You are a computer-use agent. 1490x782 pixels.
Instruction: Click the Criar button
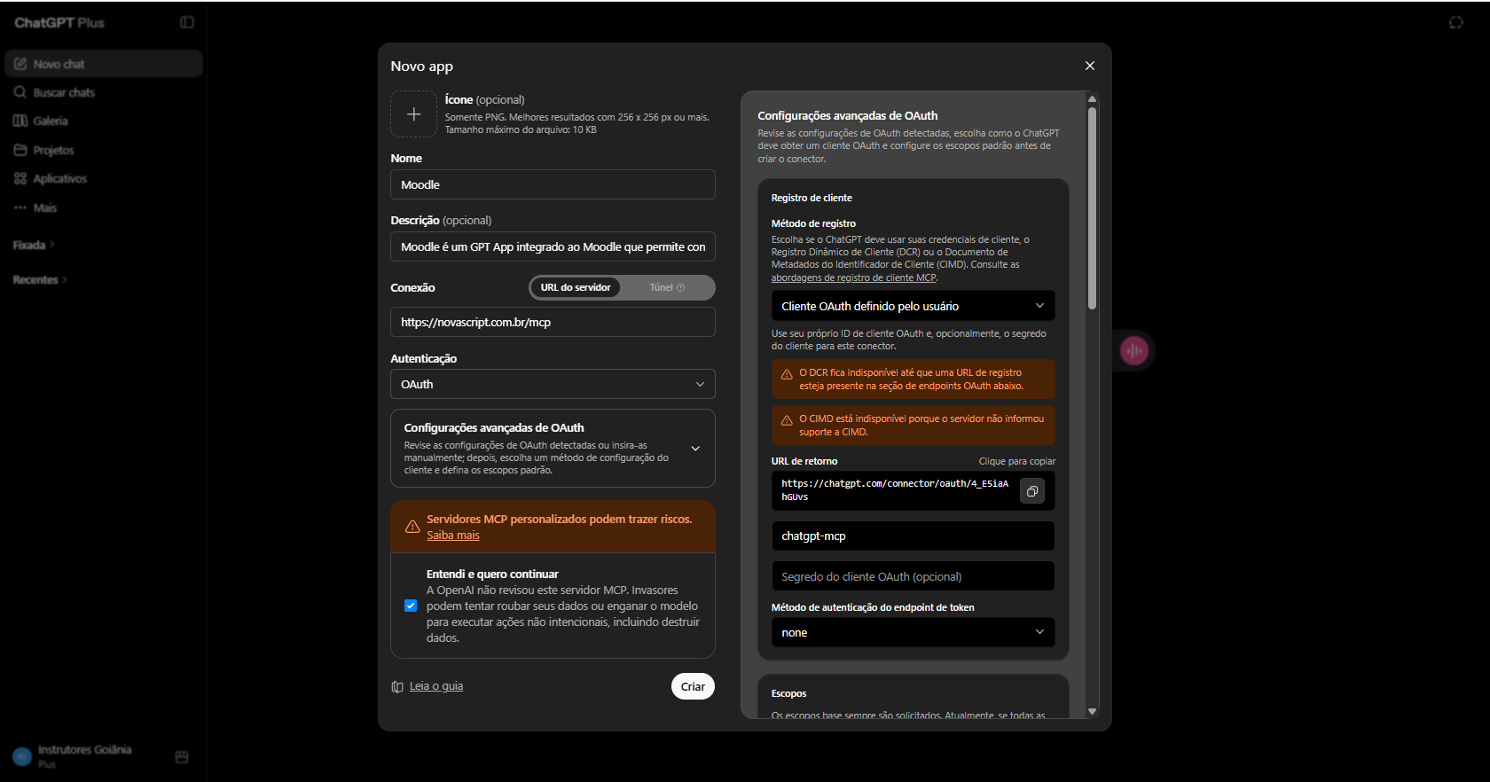(x=693, y=686)
